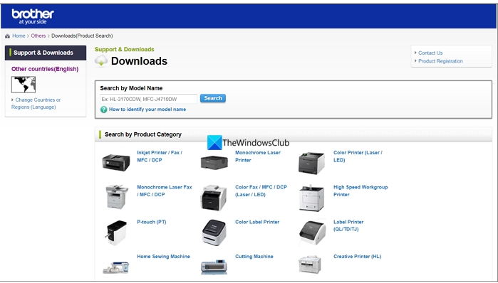Screen dimensions: 498x283
Task: Open How to identify your model name
Action: click(x=147, y=110)
